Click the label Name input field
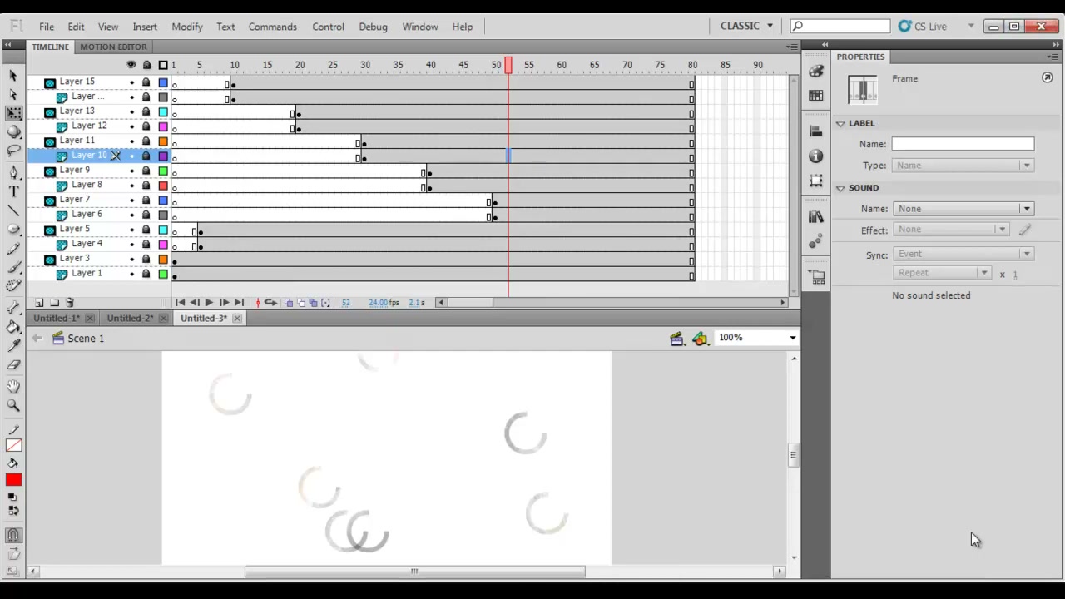 tap(963, 144)
